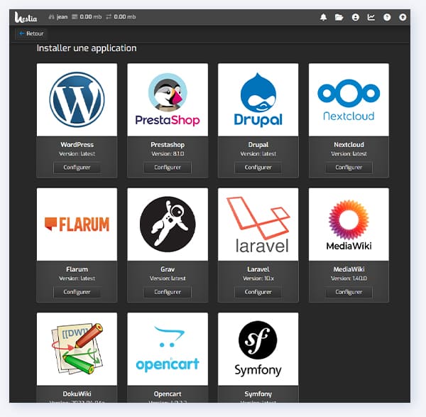Image resolution: width=426 pixels, height=417 pixels.
Task: Open the user account profile icon
Action: click(355, 17)
